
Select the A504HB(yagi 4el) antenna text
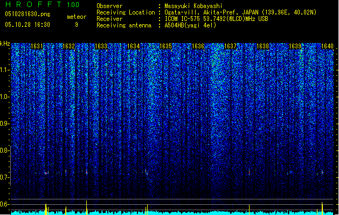[x=190, y=25]
